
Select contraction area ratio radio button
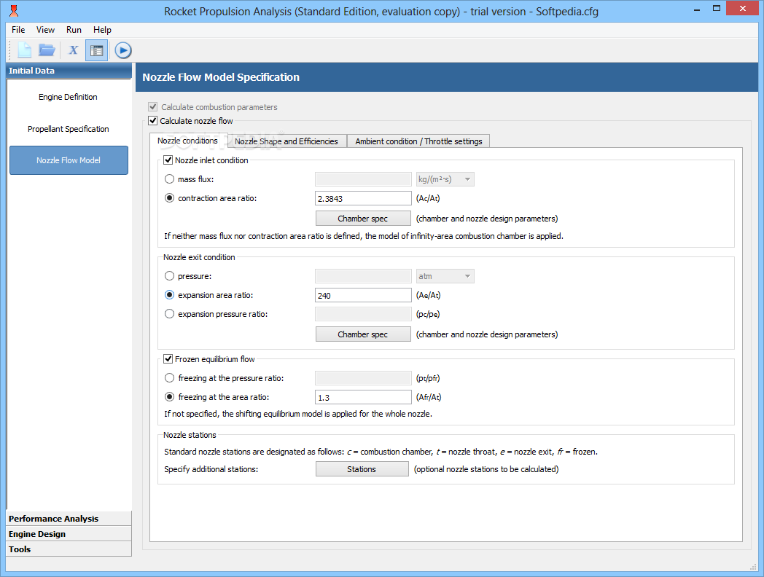point(169,197)
